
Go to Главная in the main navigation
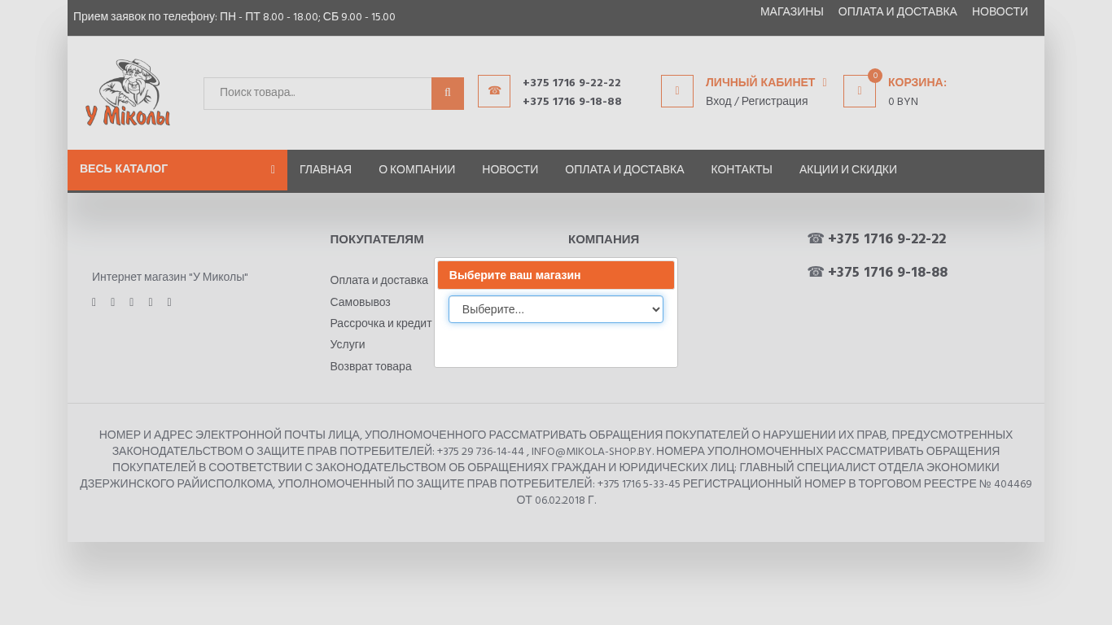(x=326, y=169)
